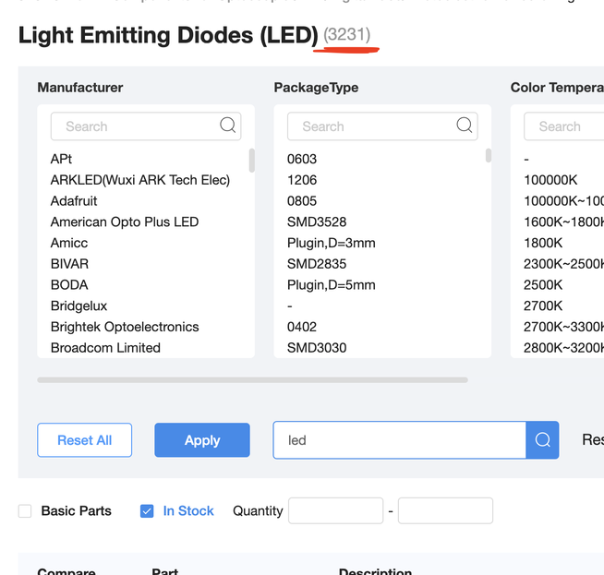Select package type 1206
604x575 pixels.
[x=302, y=180]
